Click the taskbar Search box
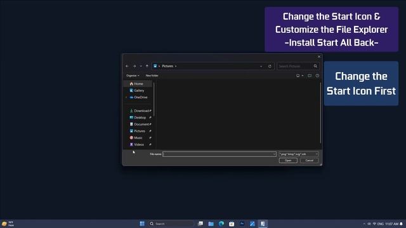 click(x=171, y=224)
